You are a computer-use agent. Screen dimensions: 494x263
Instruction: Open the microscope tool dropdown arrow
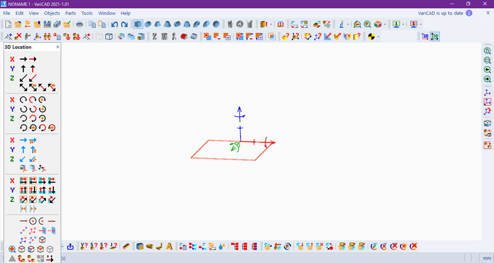point(348,24)
